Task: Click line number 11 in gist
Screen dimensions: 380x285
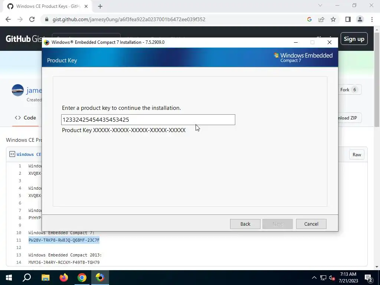Action: 19,240
